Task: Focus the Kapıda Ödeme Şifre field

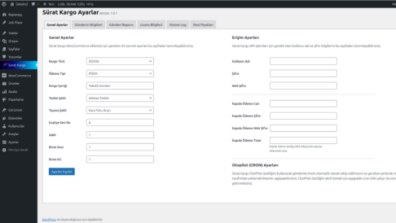Action: 303,116
